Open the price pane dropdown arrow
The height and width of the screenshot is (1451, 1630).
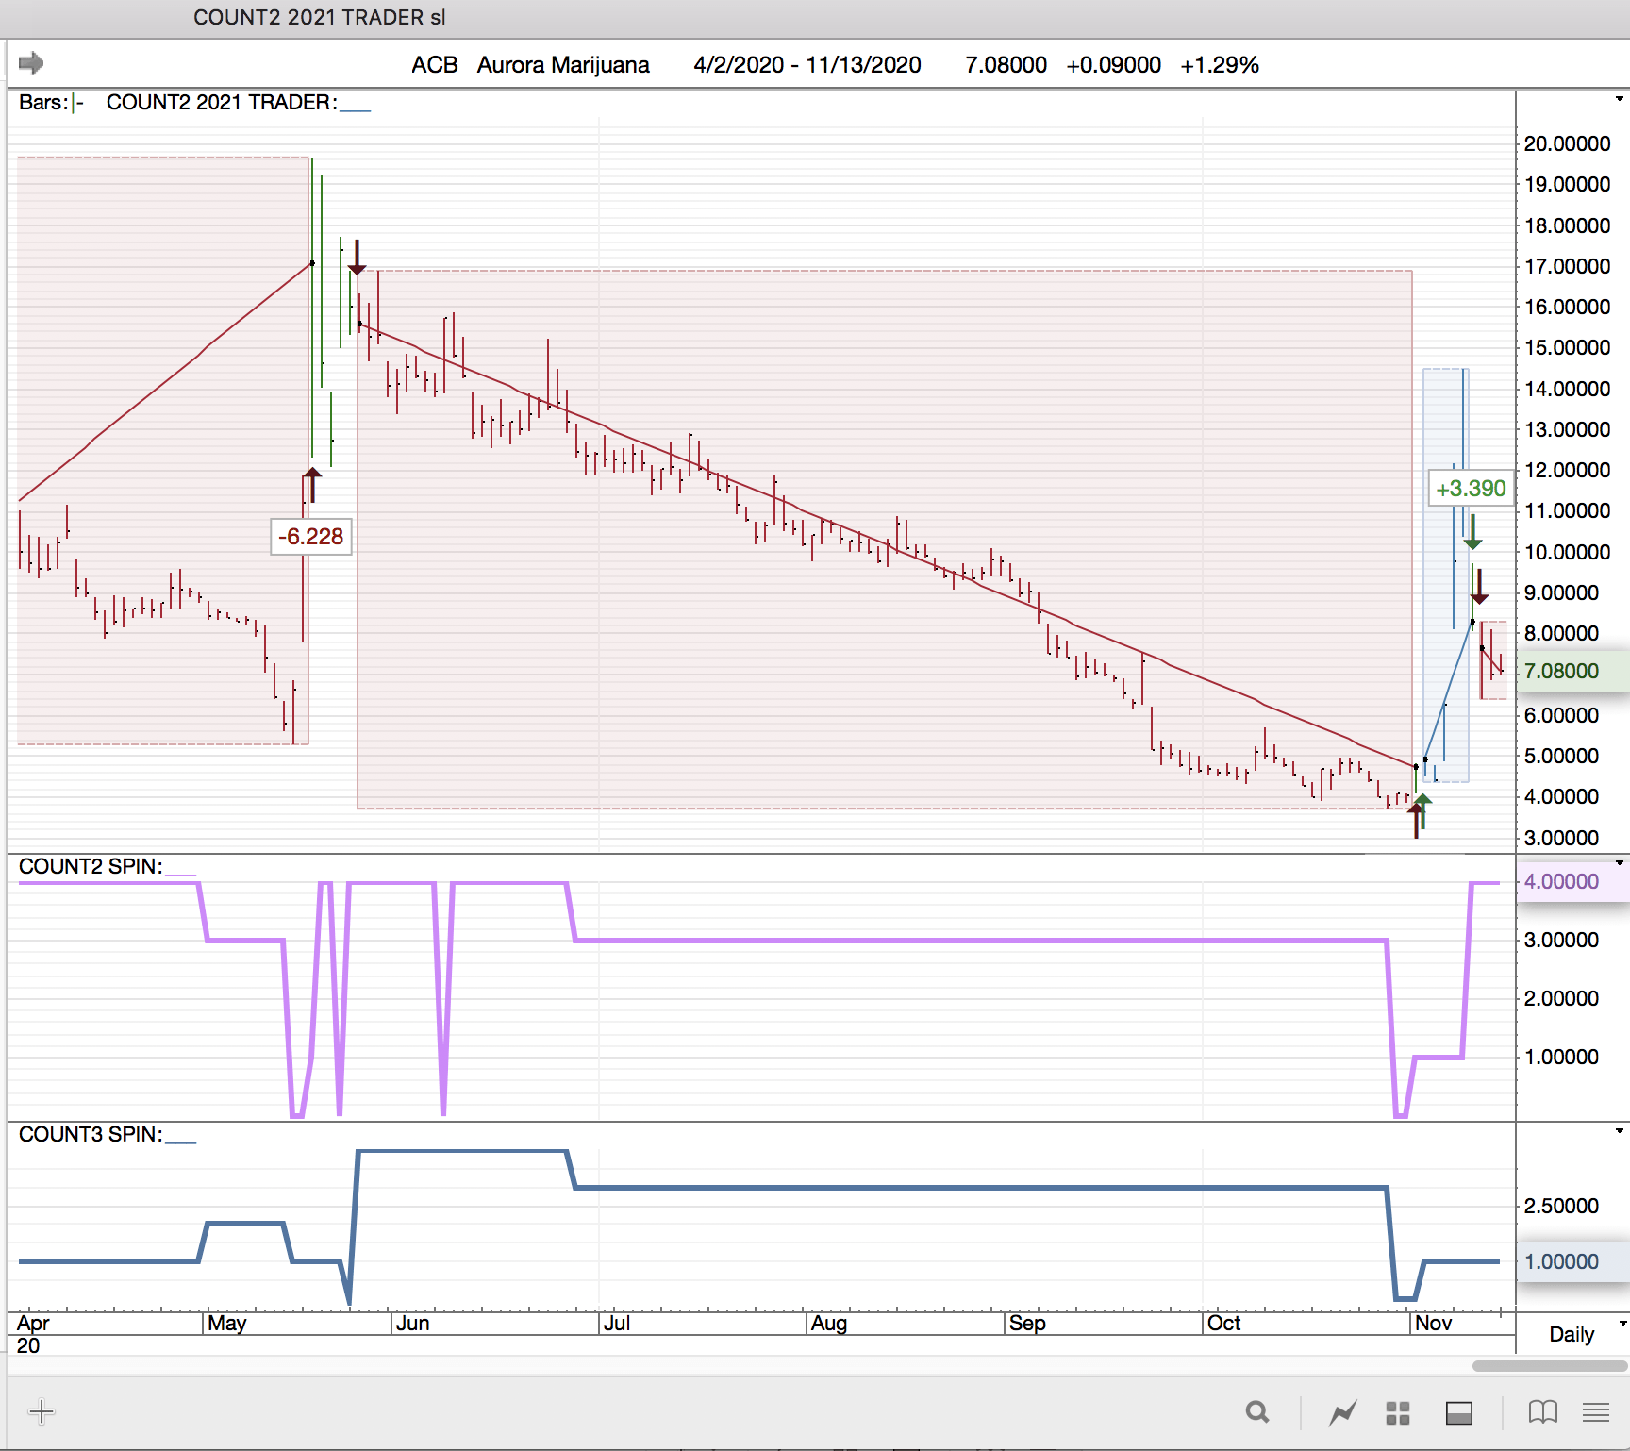click(1619, 99)
